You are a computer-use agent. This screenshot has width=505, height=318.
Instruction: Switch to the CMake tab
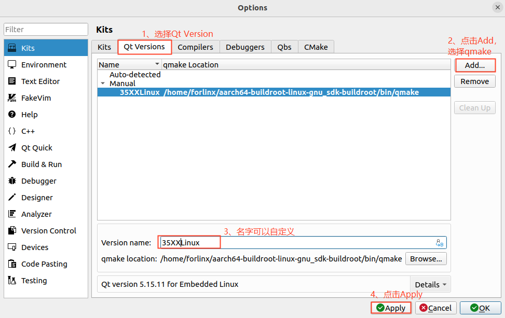coord(316,47)
